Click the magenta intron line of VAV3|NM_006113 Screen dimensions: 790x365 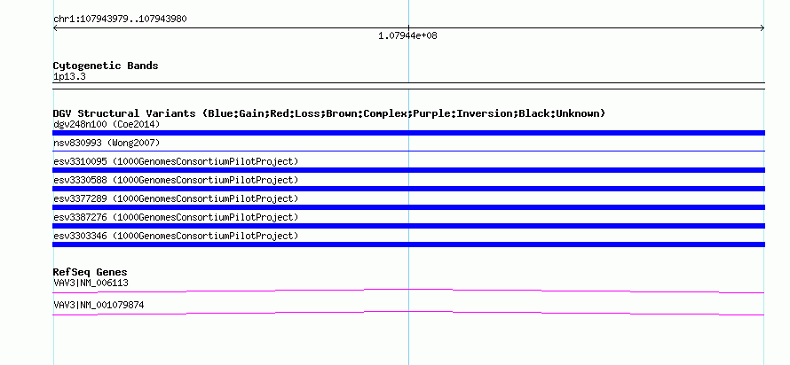click(x=408, y=291)
